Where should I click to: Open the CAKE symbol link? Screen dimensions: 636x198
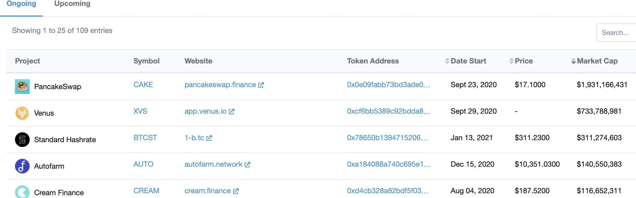click(x=143, y=85)
